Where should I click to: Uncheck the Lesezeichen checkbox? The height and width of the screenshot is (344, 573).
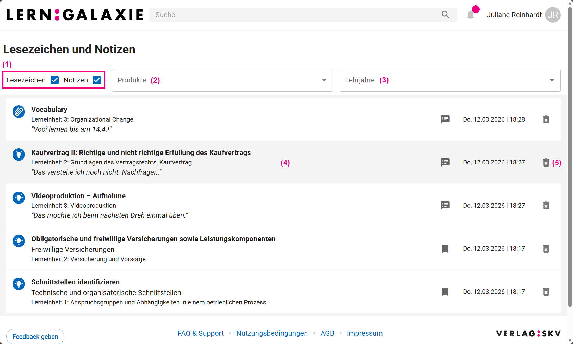point(54,80)
